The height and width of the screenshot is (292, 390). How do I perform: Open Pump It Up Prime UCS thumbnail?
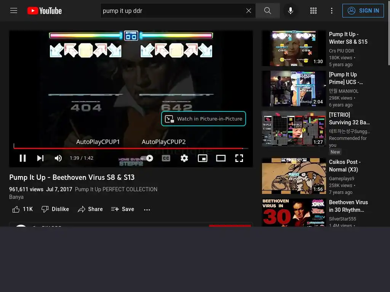coord(294,88)
